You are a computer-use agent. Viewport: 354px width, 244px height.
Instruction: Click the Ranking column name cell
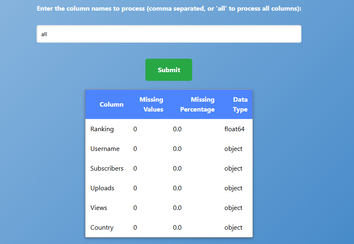tap(102, 129)
